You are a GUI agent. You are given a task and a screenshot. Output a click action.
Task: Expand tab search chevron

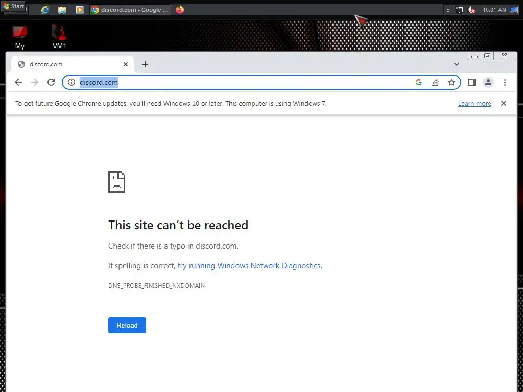coord(456,64)
